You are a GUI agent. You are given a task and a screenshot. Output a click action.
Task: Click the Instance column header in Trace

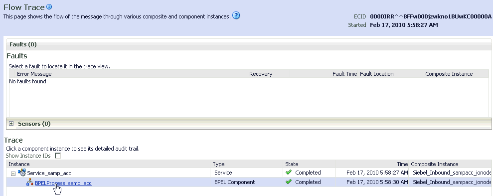19,164
